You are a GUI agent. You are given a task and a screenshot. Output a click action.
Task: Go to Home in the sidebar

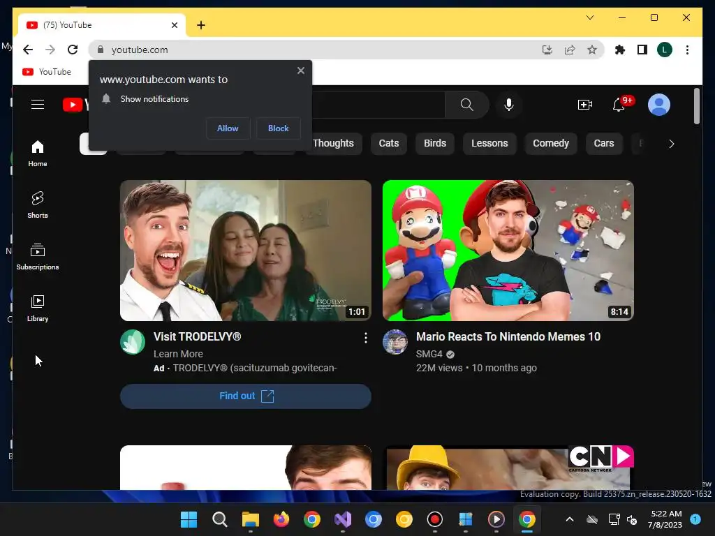coord(38,154)
